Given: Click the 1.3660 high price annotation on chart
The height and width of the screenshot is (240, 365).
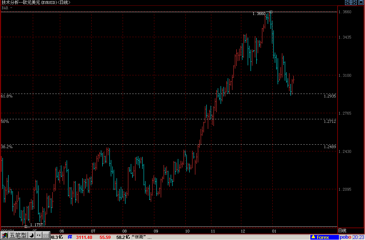Looking at the screenshot, I should point(259,14).
